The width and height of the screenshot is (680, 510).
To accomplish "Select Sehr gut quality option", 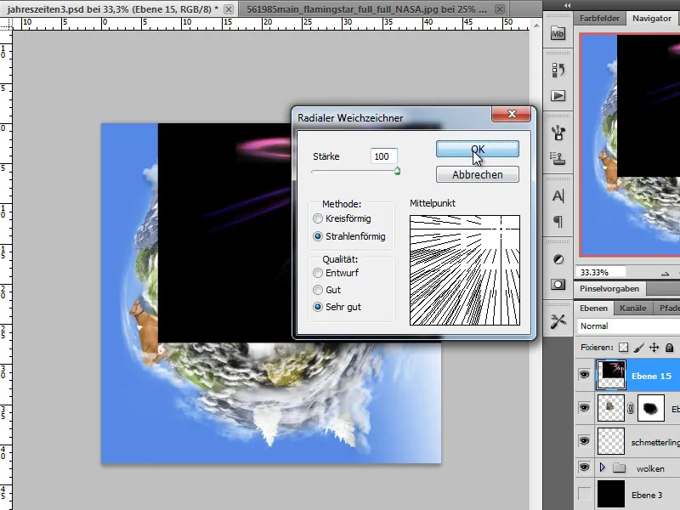I will pos(318,307).
